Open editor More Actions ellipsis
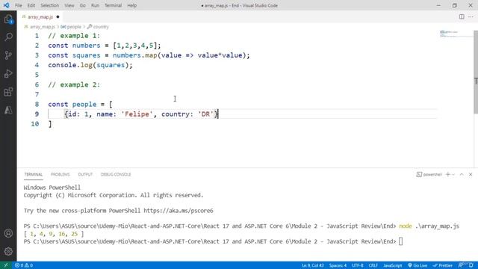The image size is (478, 269). (471, 16)
